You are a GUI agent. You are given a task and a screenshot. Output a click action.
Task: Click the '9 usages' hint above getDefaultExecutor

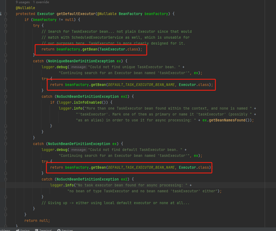coord(22,2)
